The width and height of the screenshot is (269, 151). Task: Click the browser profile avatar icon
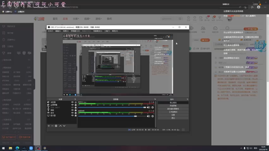259,7
